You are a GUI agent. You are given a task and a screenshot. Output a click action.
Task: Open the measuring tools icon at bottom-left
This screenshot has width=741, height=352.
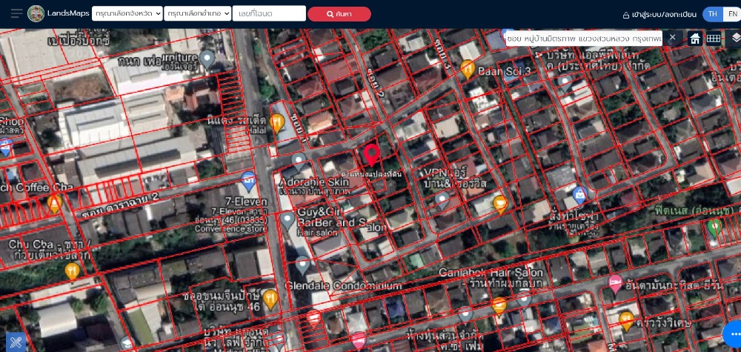click(16, 341)
